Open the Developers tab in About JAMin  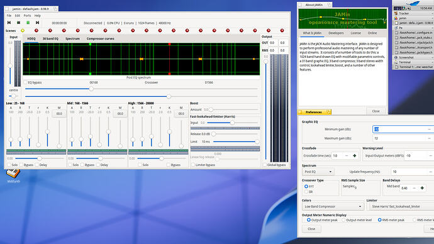coord(336,33)
